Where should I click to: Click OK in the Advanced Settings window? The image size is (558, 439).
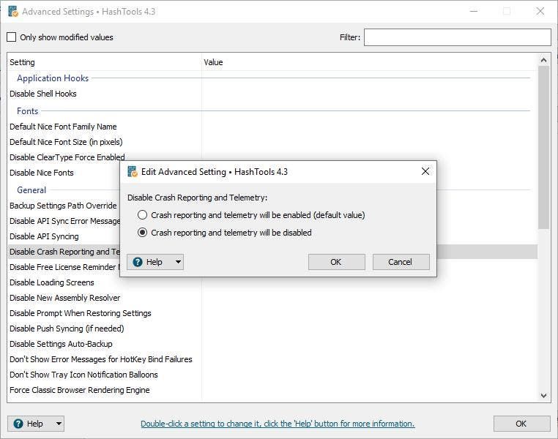(x=521, y=424)
